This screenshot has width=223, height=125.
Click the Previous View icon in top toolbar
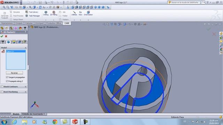pos(11,7)
